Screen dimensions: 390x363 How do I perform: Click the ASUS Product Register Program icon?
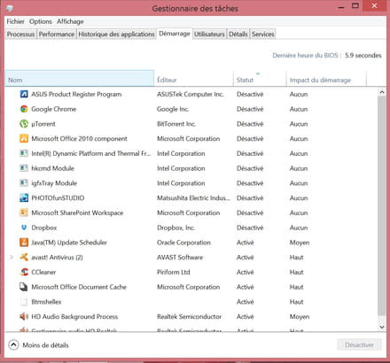coord(24,94)
